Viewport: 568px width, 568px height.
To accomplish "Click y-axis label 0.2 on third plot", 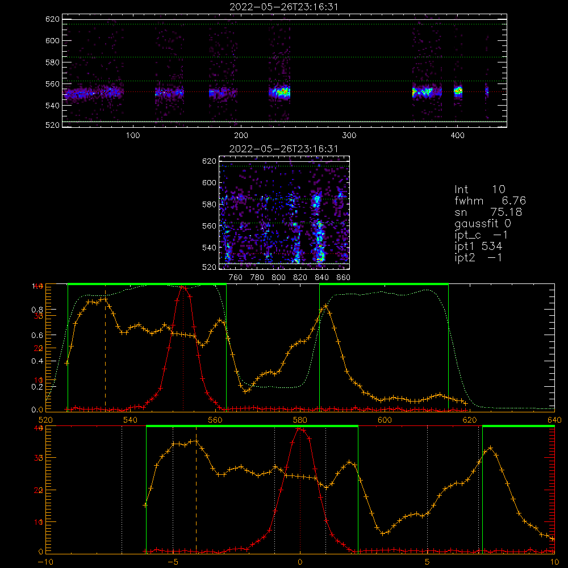I will [x=37, y=386].
